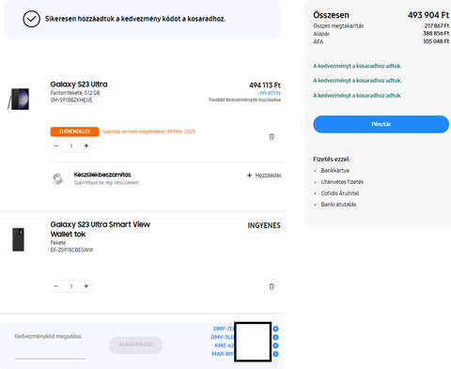The width and height of the screenshot is (451, 369).
Task: Remove the DMV-3LD coupon code
Action: pos(275,337)
